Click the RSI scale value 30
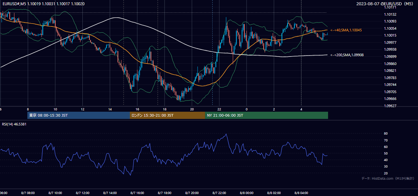 tap(386, 166)
